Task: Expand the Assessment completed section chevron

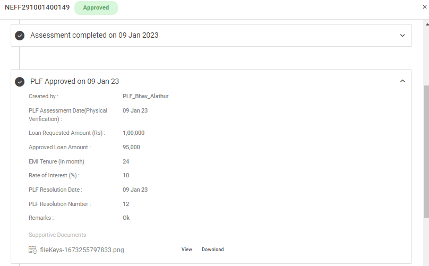Action: click(402, 36)
